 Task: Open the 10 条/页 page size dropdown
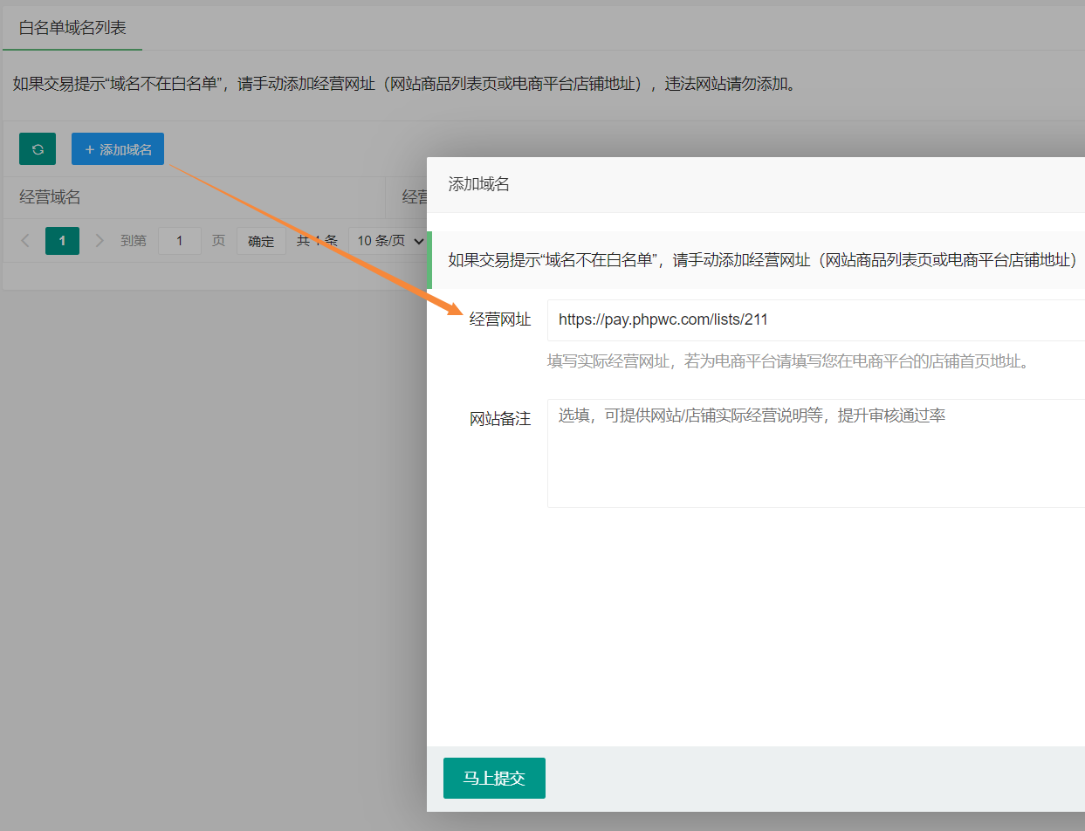[389, 241]
